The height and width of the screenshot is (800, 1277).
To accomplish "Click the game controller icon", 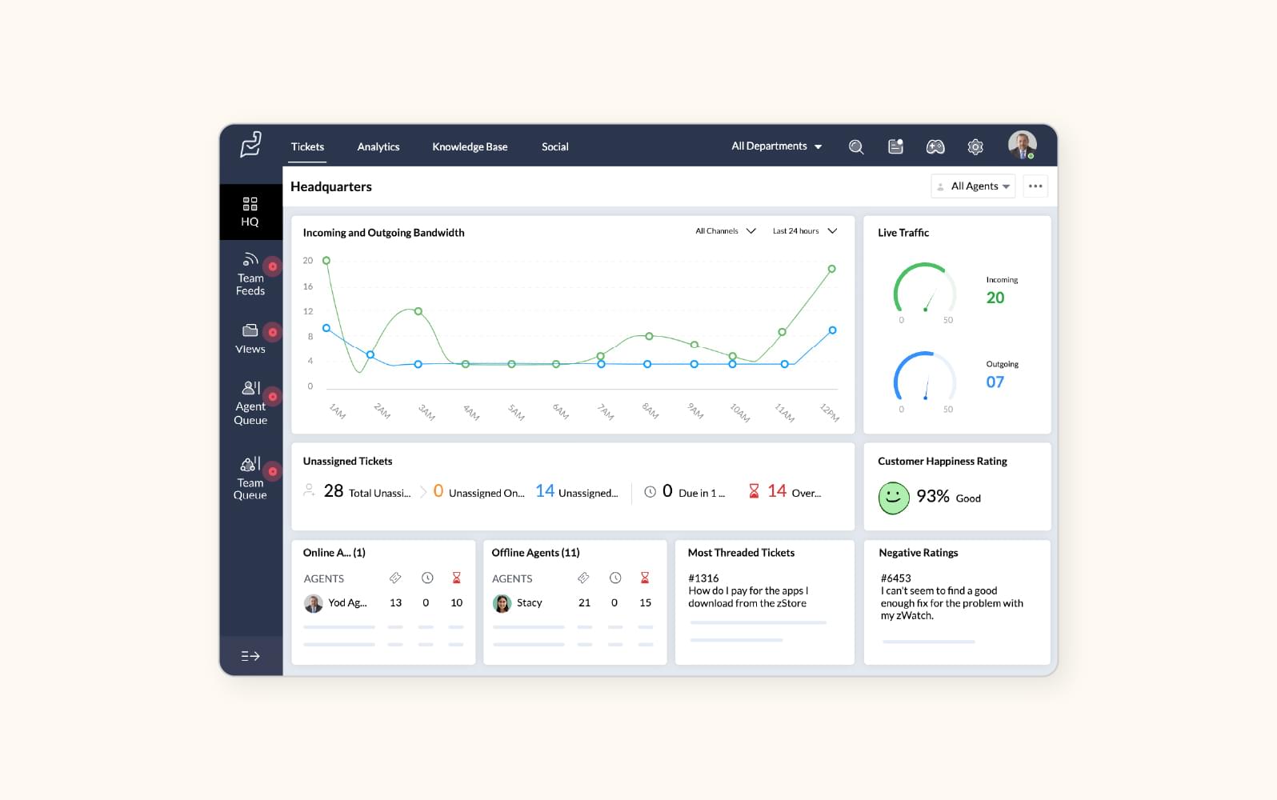I will (x=935, y=147).
